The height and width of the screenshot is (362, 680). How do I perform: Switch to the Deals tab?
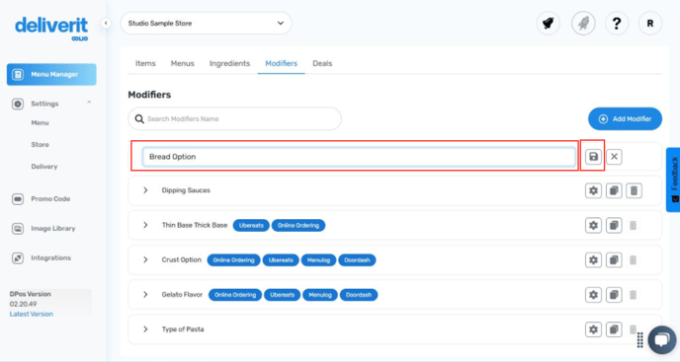[322, 63]
